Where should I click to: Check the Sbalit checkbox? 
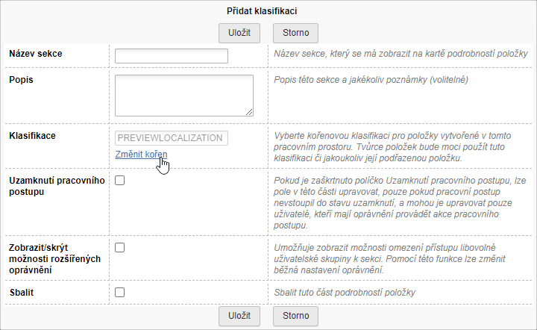click(x=120, y=292)
